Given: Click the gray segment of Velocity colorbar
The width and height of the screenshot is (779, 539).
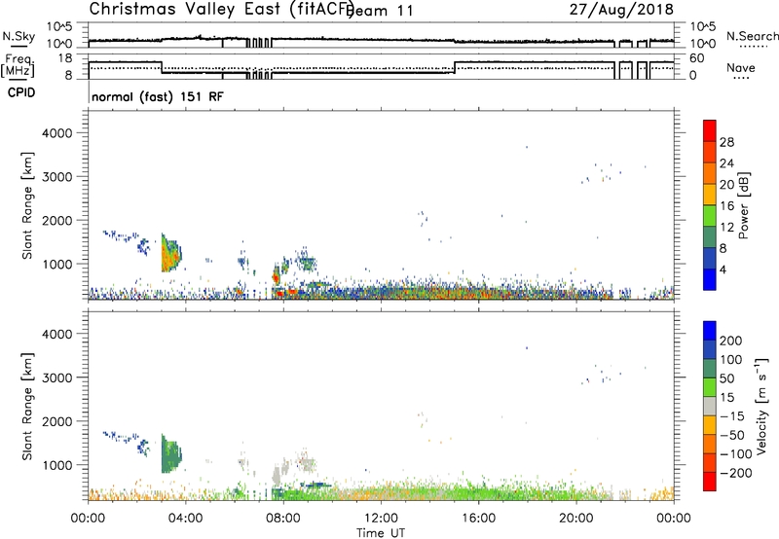Looking at the screenshot, I should [x=710, y=406].
